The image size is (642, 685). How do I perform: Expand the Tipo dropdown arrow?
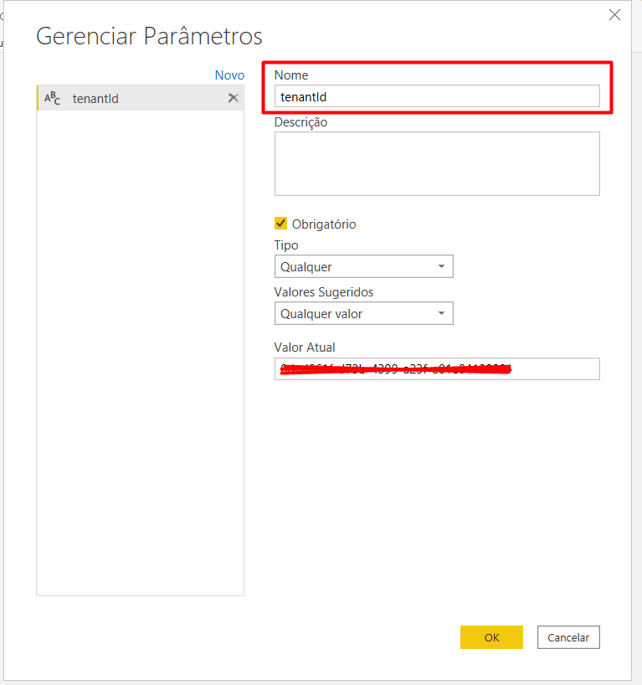(441, 267)
